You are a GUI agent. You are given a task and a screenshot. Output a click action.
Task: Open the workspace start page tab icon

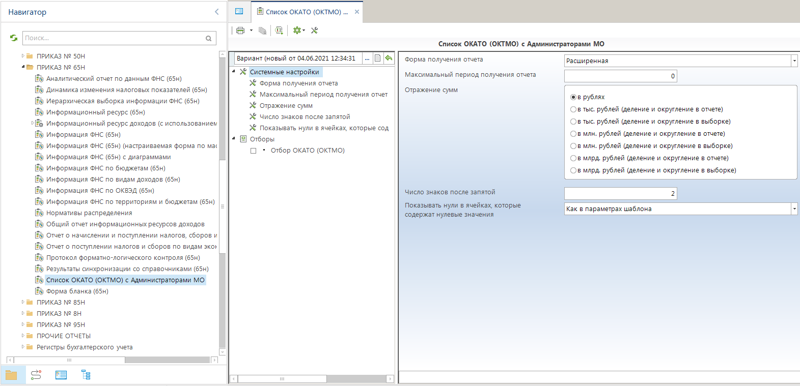239,11
